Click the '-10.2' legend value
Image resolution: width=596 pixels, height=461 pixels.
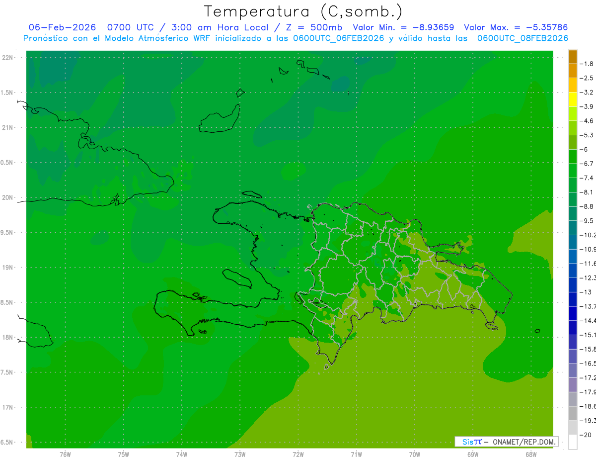(x=589, y=235)
